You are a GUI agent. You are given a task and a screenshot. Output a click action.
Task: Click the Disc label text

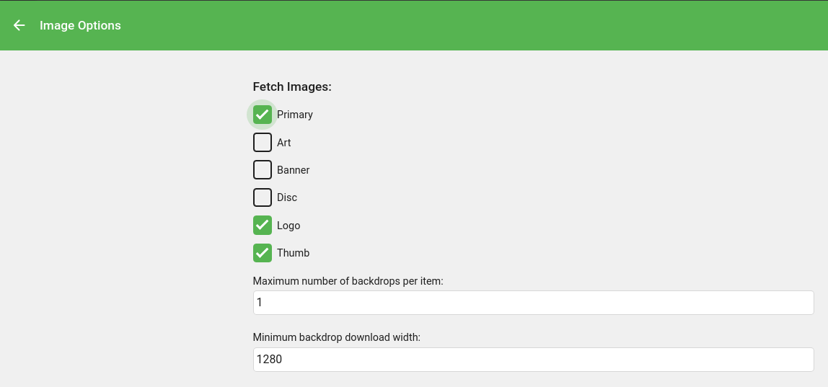[287, 197]
